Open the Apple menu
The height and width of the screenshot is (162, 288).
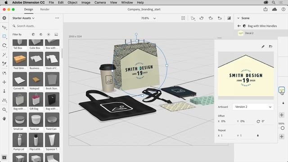(x=6, y=2)
